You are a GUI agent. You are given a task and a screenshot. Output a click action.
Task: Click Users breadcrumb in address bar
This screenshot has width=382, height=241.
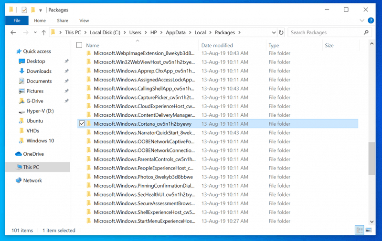click(x=135, y=32)
